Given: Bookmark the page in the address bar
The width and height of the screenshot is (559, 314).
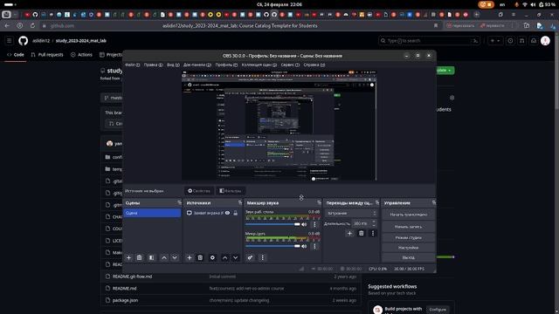Looking at the screenshot, I should (436, 25).
